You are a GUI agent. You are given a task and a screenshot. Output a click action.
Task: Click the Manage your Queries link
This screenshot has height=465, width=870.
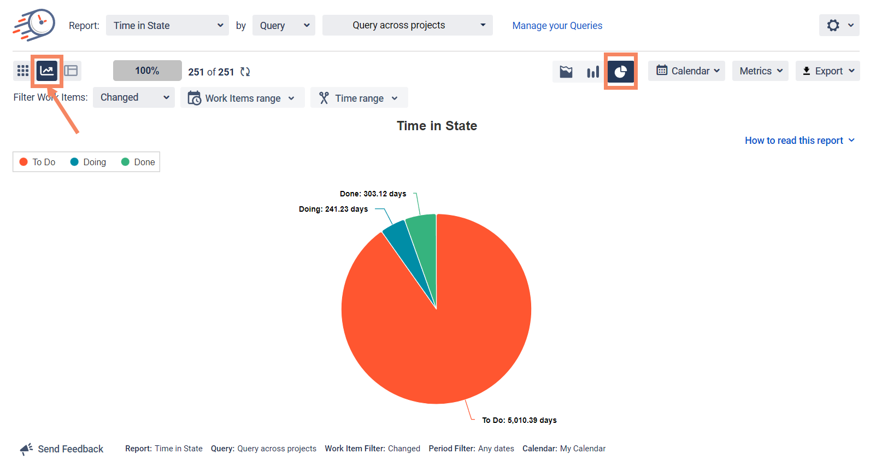pos(557,26)
